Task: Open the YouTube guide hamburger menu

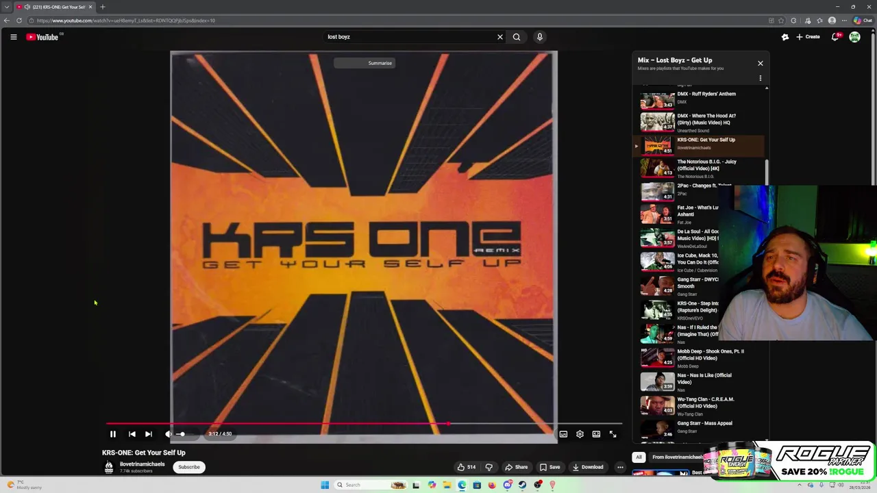Action: (x=13, y=37)
